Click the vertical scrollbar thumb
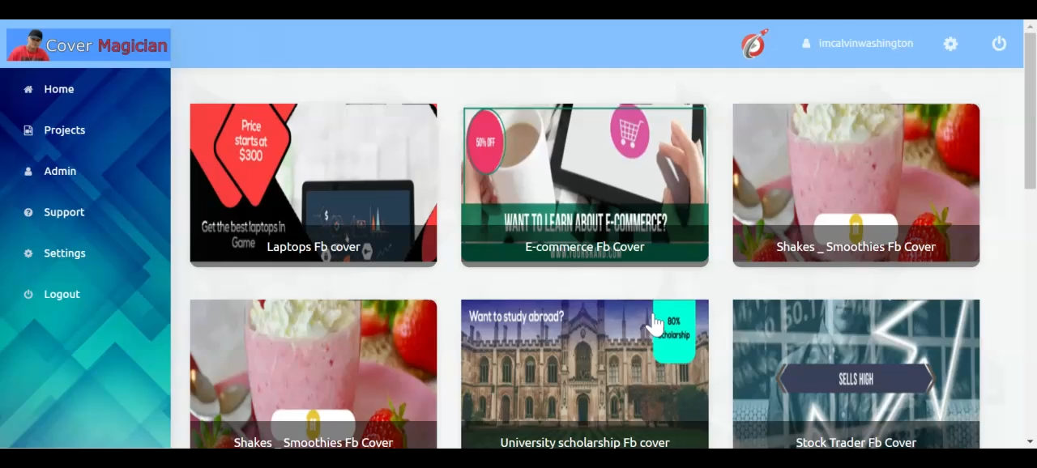Image resolution: width=1037 pixels, height=468 pixels. (x=1031, y=112)
